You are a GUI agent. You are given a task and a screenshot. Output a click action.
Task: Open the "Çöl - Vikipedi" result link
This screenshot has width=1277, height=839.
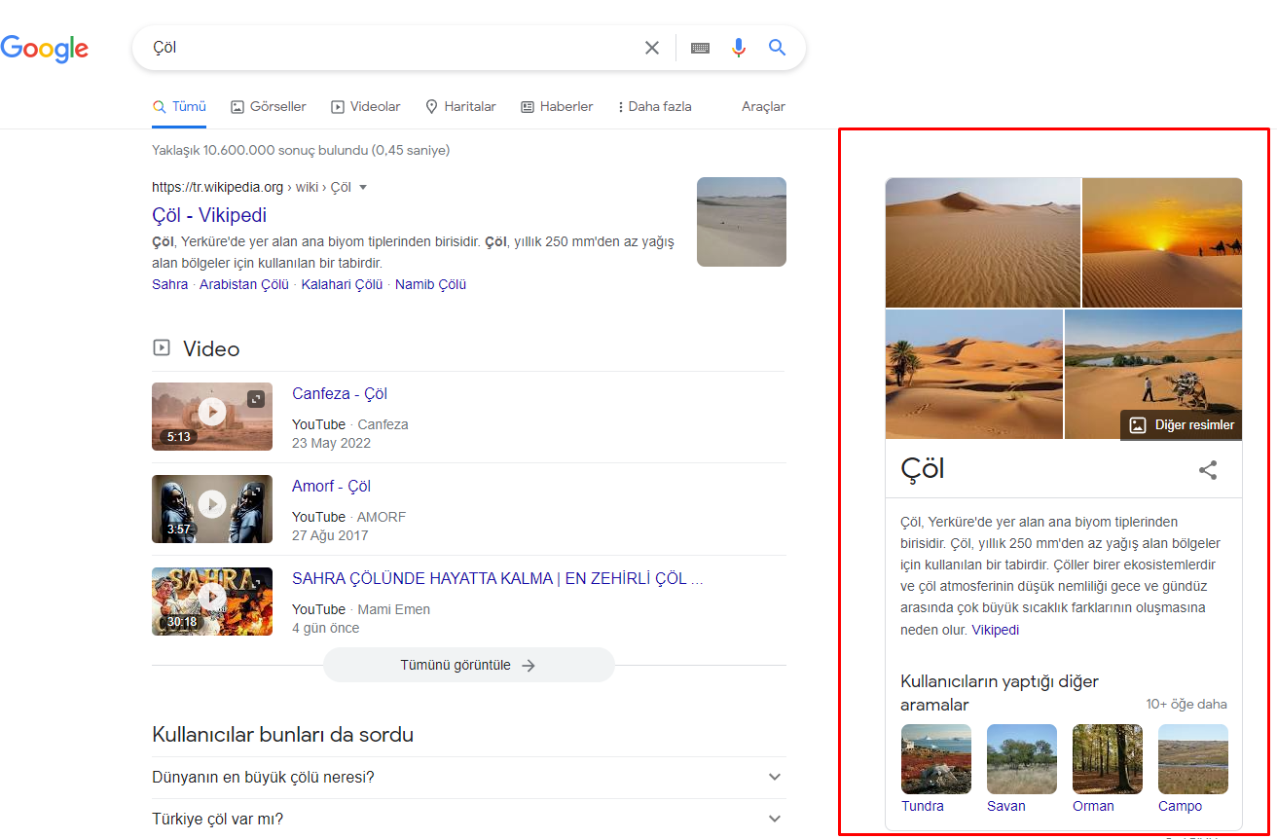pos(209,215)
